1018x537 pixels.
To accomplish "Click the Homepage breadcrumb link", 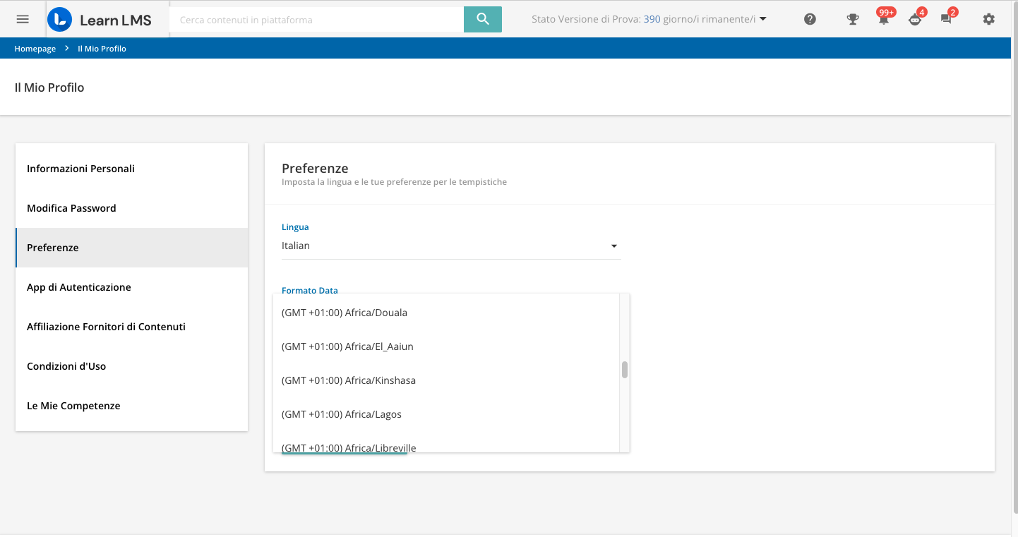I will (35, 49).
